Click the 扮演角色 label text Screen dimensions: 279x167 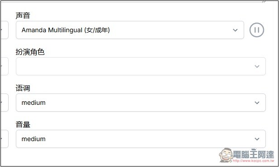pos(30,52)
